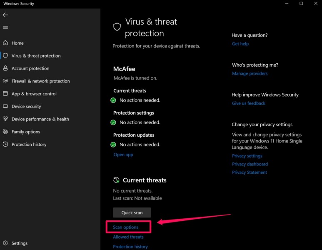Open the hamburger navigation menu
Viewport: 322px width, 250px height.
[5, 27]
